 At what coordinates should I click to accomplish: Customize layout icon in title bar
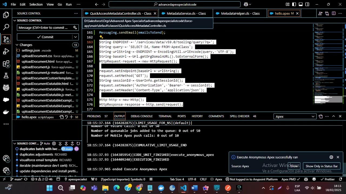click(287, 4)
